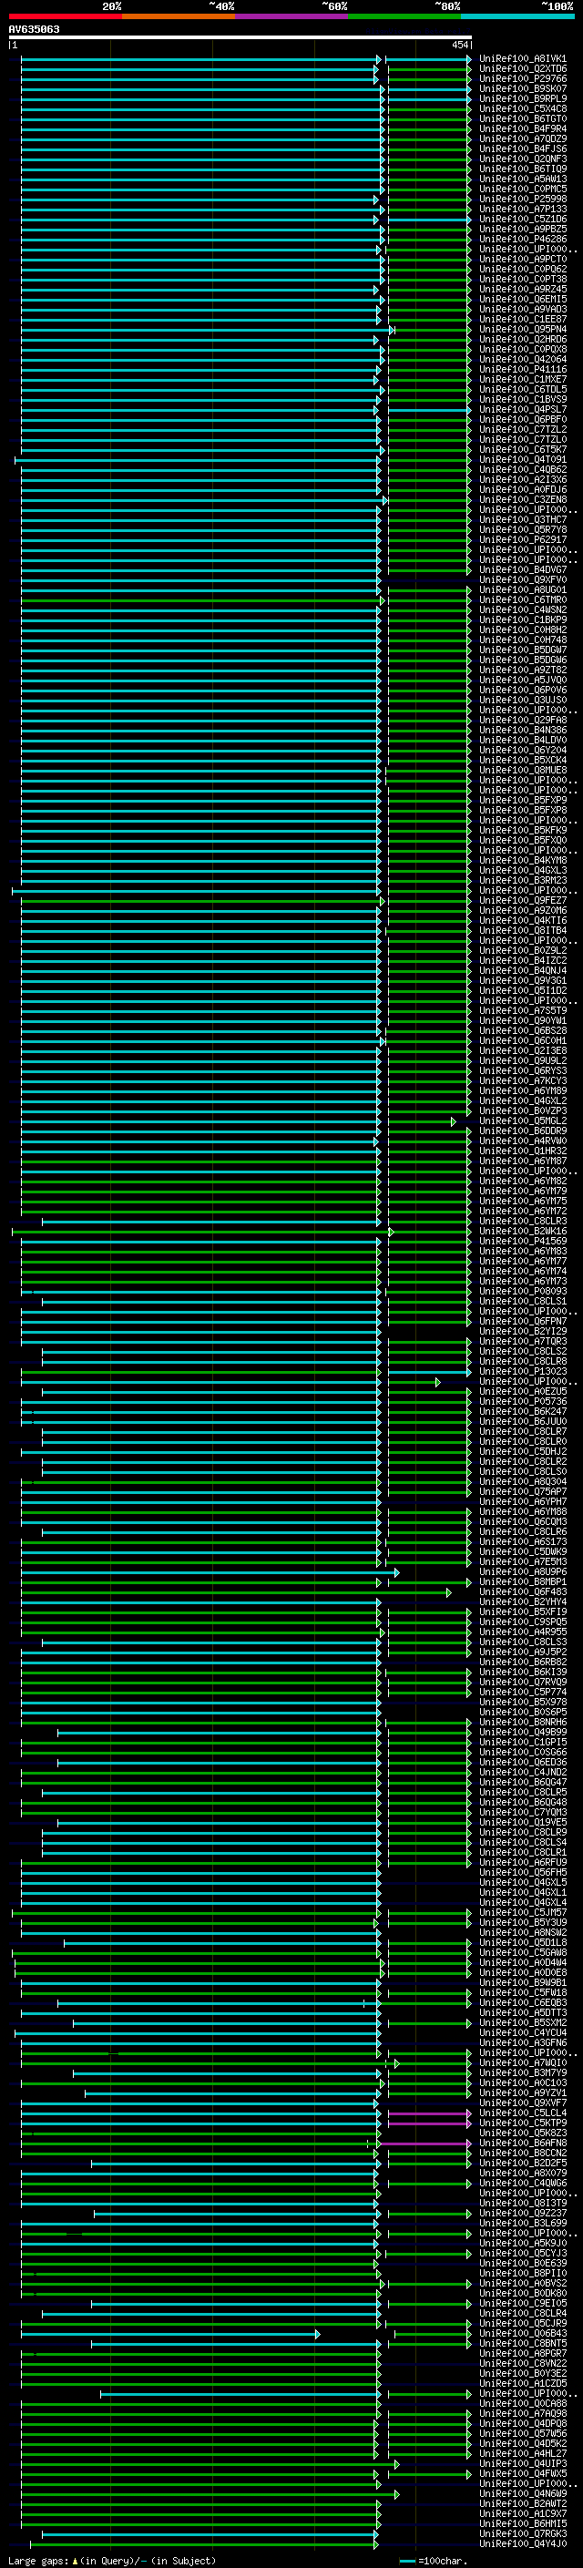Select hit UniRef100_B4F9R4

click(x=522, y=128)
